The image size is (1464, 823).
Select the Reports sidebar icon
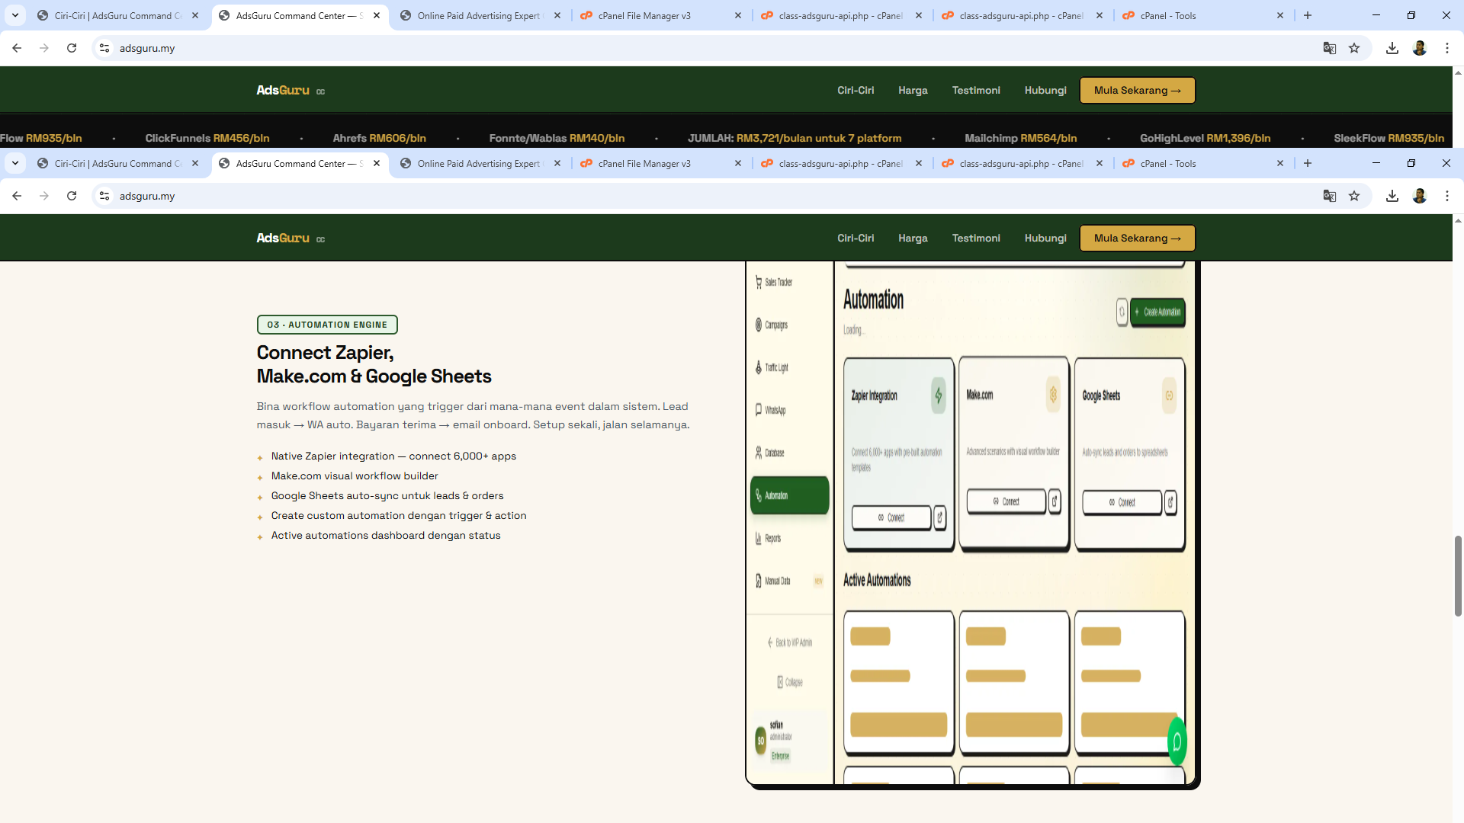point(771,538)
